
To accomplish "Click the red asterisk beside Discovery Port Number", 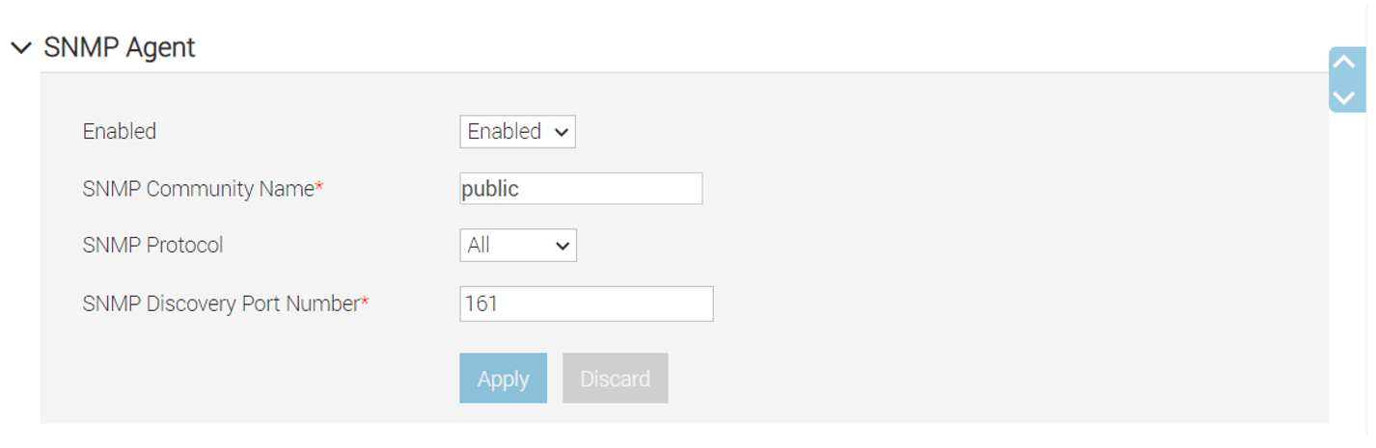I will pyautogui.click(x=365, y=301).
